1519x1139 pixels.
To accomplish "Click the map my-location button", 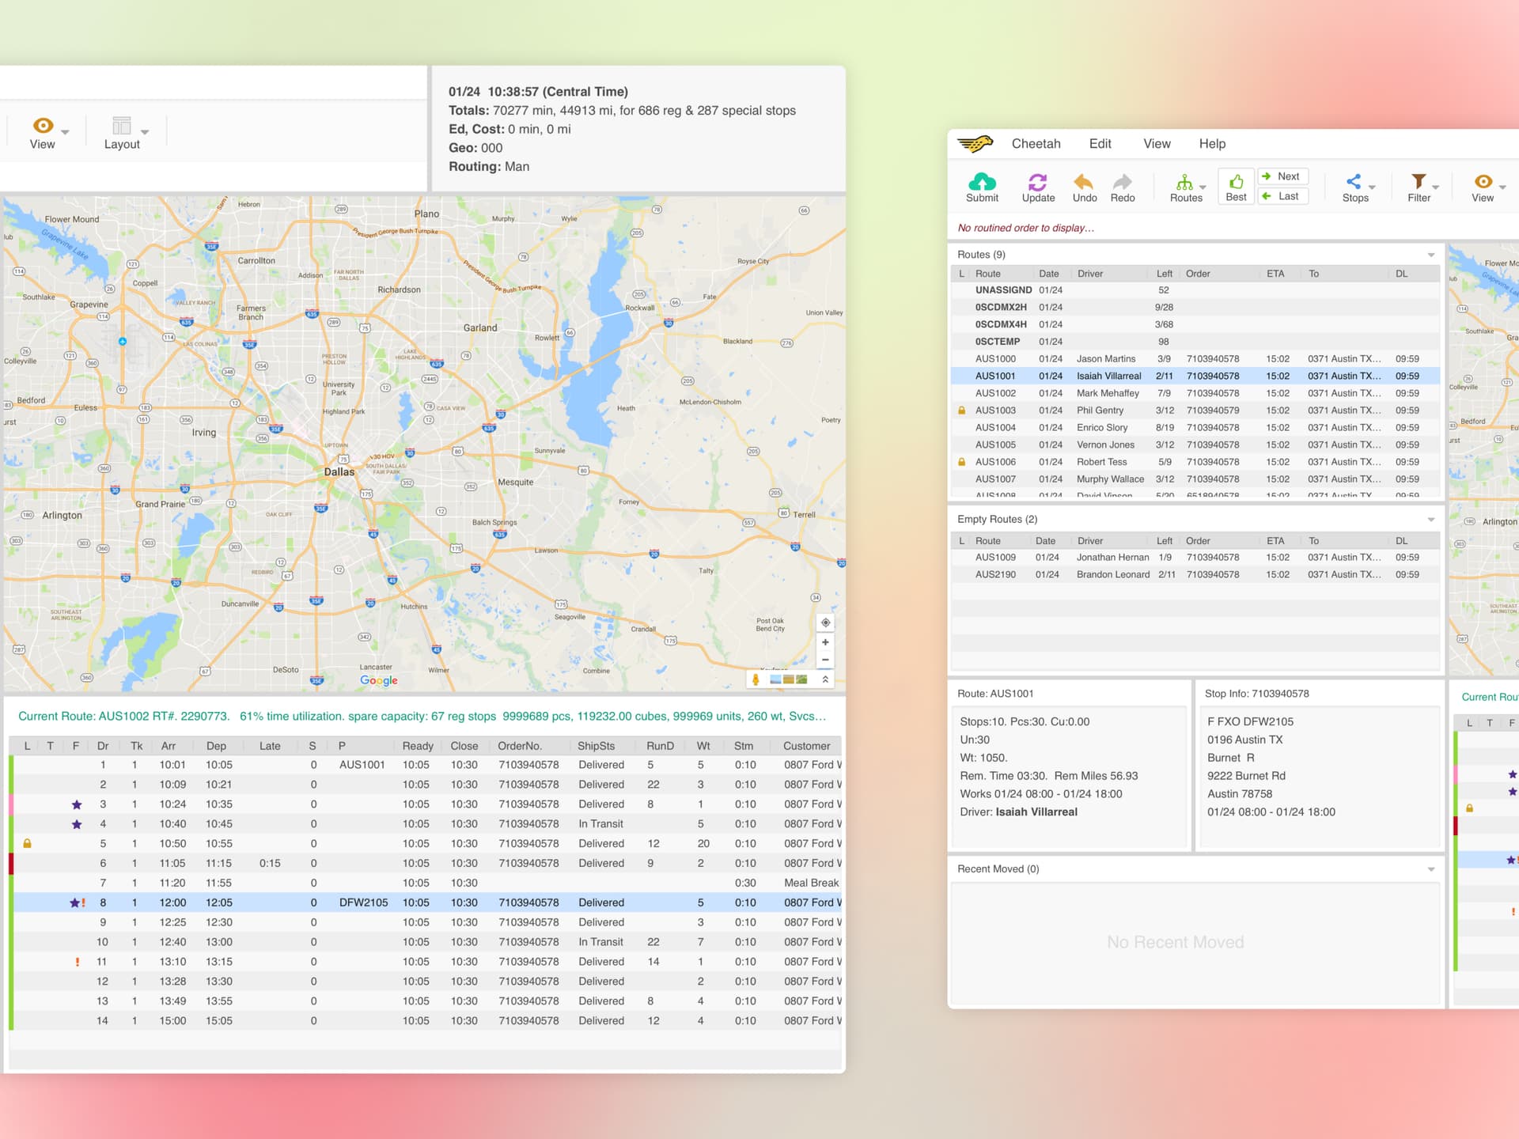I will coord(825,622).
